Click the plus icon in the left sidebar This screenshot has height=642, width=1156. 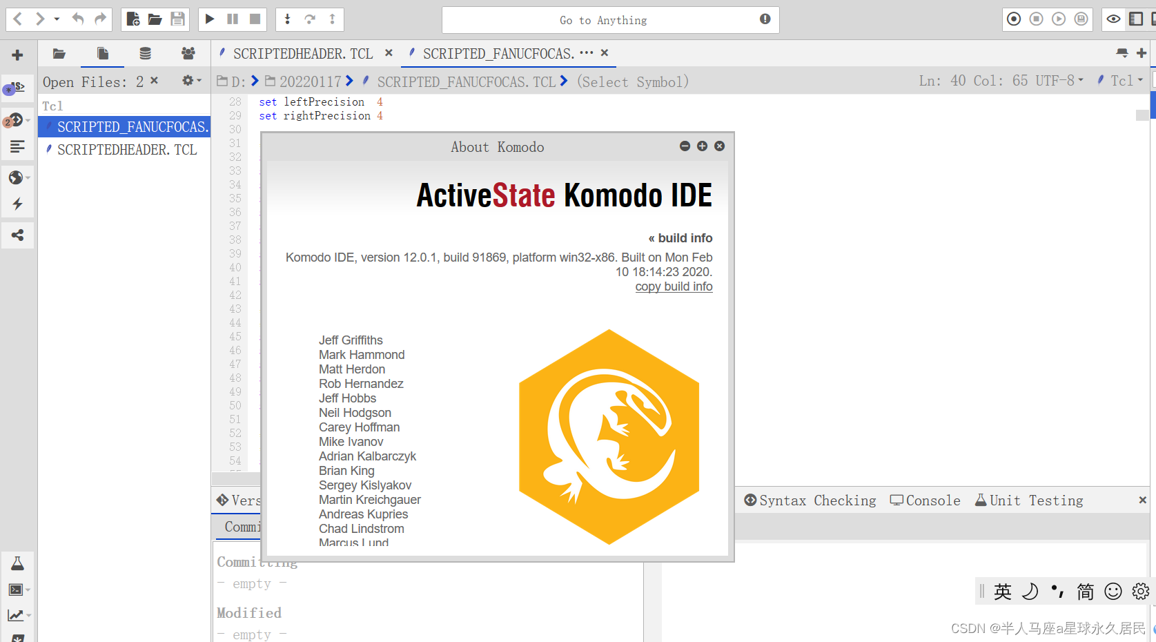(x=18, y=55)
